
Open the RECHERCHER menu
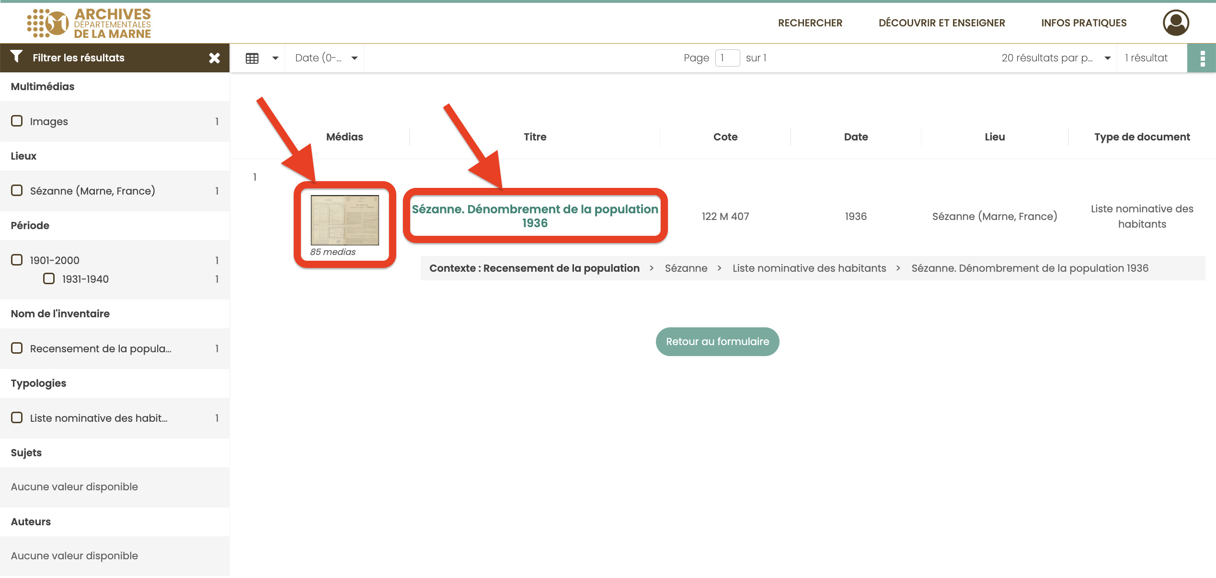[x=810, y=23]
